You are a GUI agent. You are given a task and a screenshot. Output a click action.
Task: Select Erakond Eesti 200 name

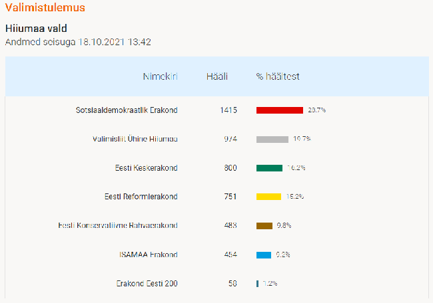coord(147,284)
